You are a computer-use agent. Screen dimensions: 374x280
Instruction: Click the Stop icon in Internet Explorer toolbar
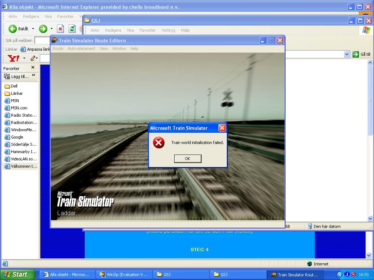coord(60,29)
